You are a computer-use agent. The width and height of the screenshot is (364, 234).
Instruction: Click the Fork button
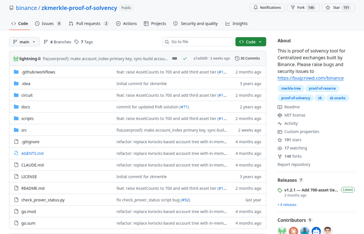303,7
